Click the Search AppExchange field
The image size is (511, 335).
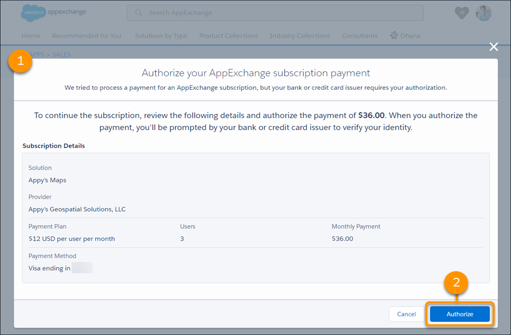275,13
